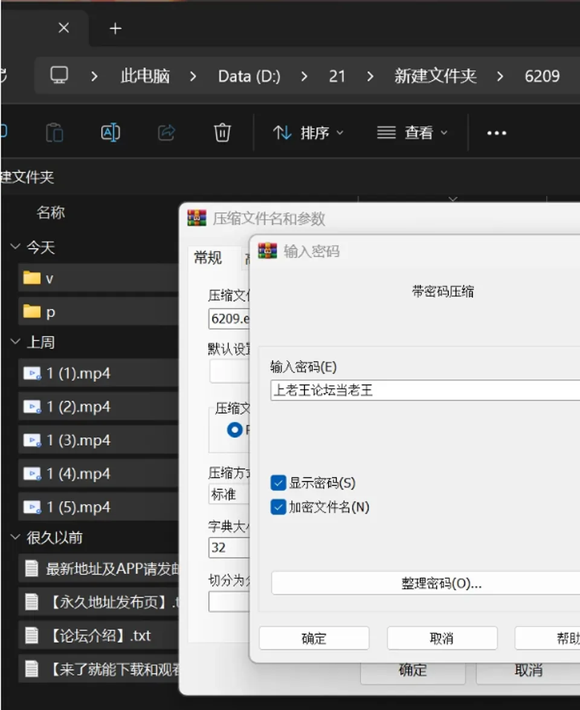Click the Delete trash can icon

[x=222, y=132]
